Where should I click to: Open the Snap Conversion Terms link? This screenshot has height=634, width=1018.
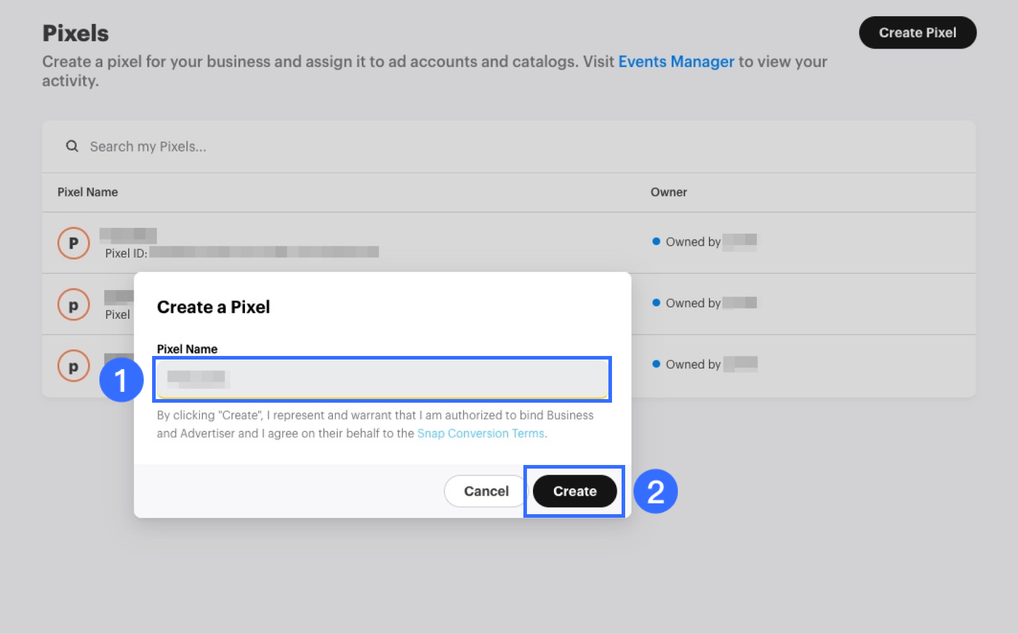pos(480,433)
